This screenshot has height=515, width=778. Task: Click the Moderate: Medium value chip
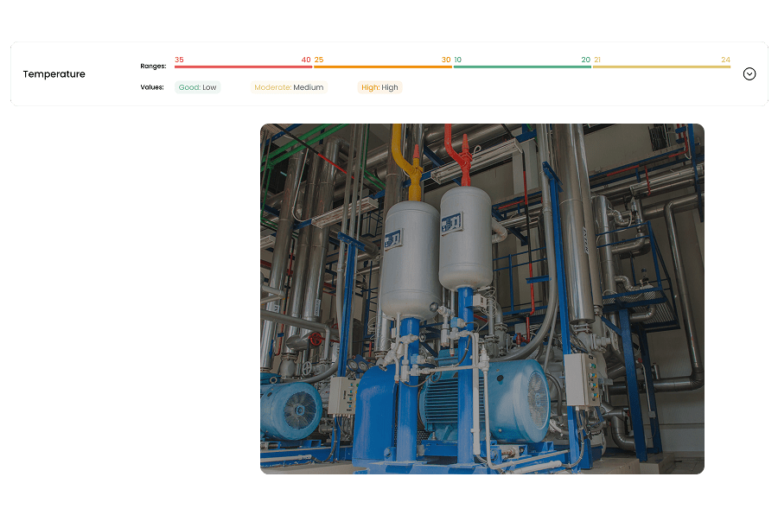[289, 87]
